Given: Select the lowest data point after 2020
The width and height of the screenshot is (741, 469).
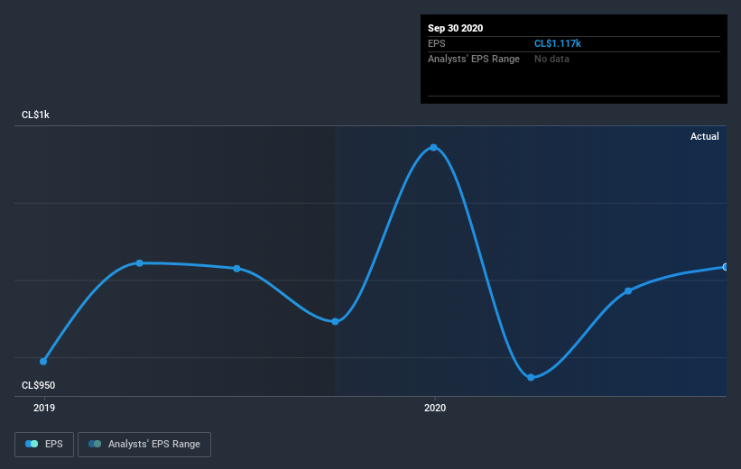Looking at the screenshot, I should point(531,377).
